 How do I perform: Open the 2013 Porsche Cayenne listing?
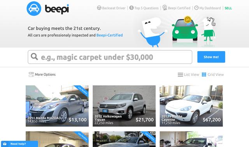click(x=191, y=106)
